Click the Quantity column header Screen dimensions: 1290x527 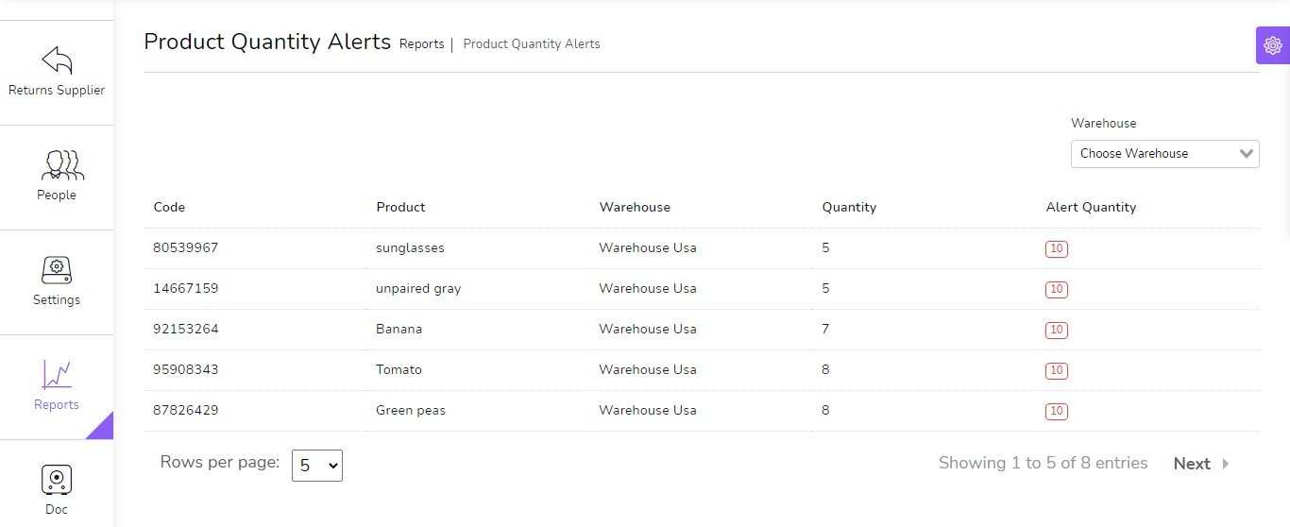849,208
